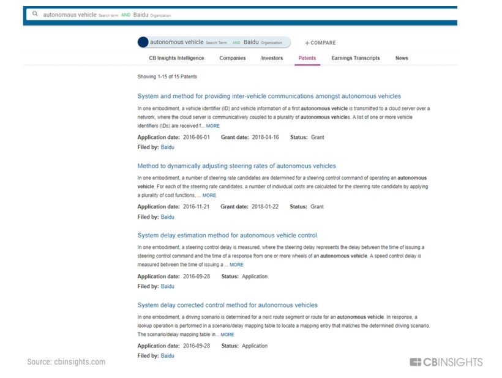The width and height of the screenshot is (502, 378).
Task: Click the green AND operator in search bar
Action: 125,15
